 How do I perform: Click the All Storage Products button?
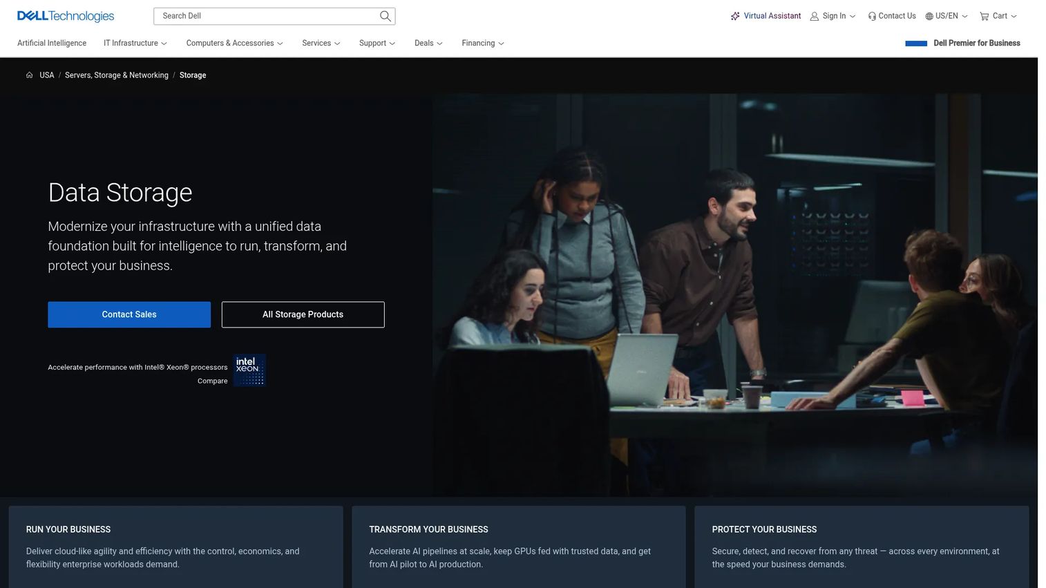pyautogui.click(x=303, y=314)
